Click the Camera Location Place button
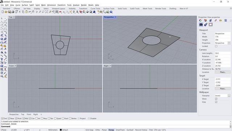This screenshot has width=232, height=131. 223,72
